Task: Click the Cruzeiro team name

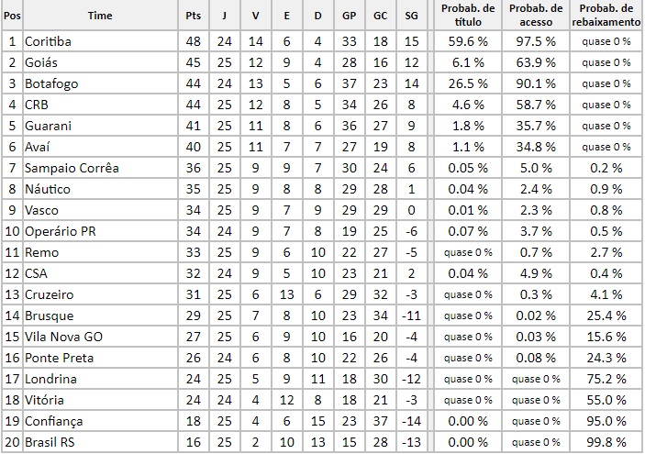Action: 50,294
